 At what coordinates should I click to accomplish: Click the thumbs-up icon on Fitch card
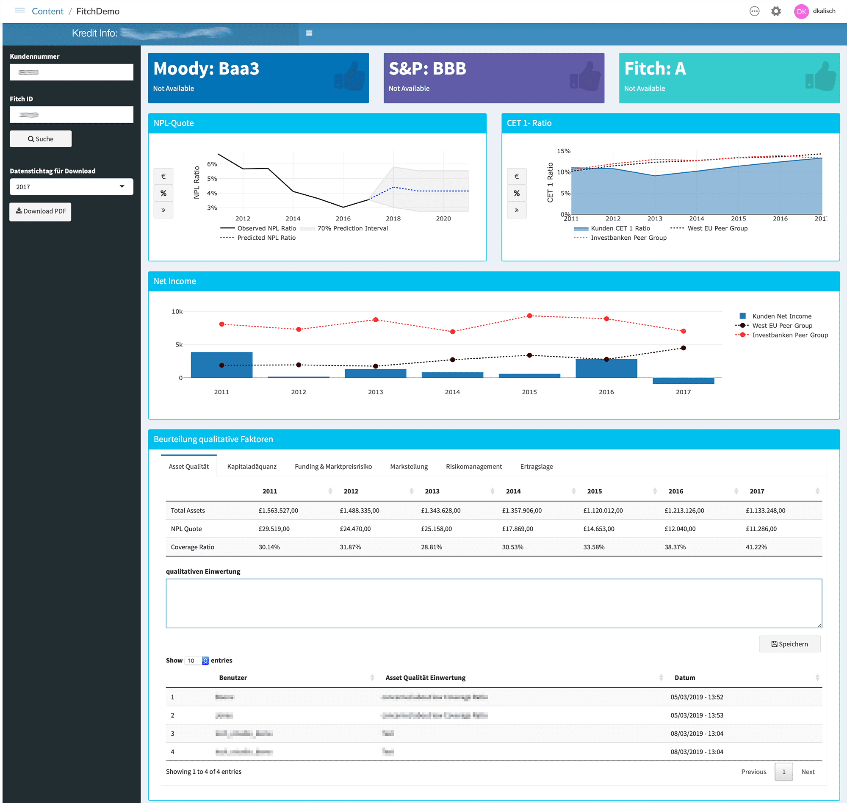[820, 77]
